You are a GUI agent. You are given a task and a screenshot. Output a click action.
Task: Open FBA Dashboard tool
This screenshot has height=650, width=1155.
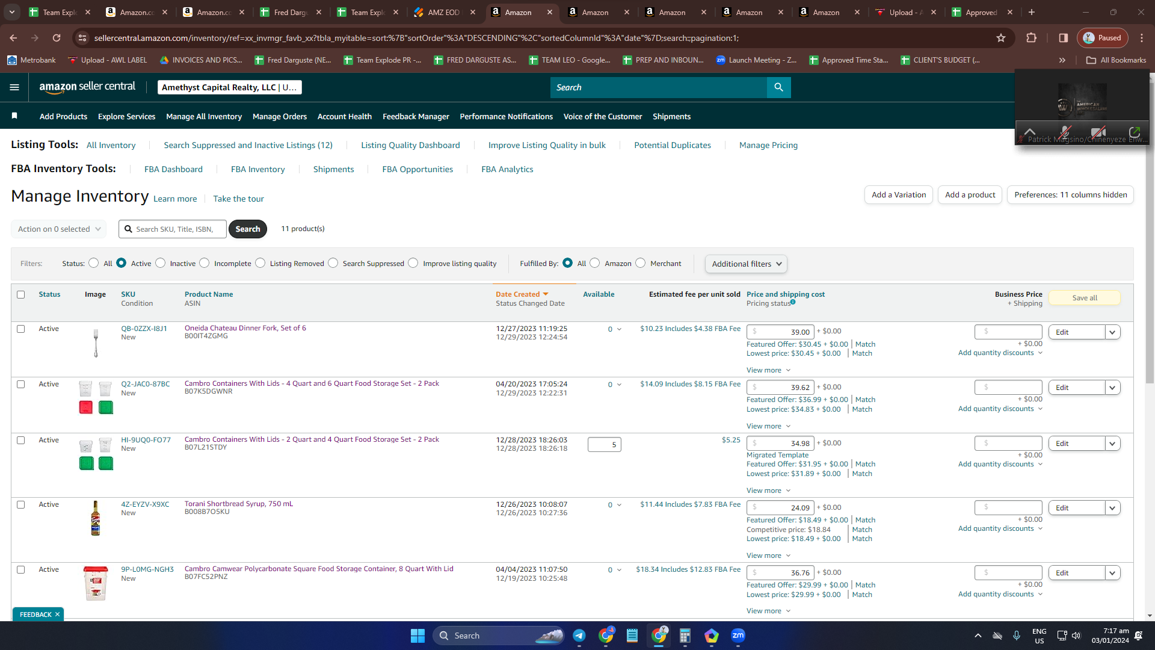(x=173, y=169)
